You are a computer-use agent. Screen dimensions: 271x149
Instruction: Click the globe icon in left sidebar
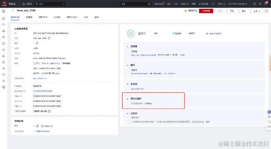(4, 87)
